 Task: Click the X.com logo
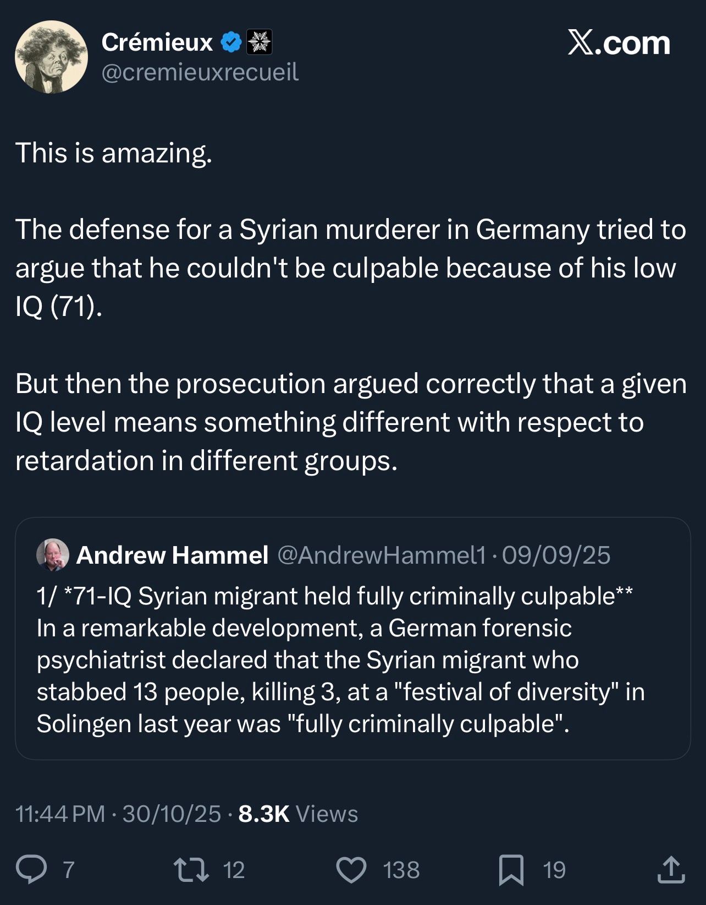pos(619,43)
